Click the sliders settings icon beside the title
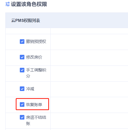Viewport: 128px width, 130px height. pyautogui.click(x=8, y=4)
